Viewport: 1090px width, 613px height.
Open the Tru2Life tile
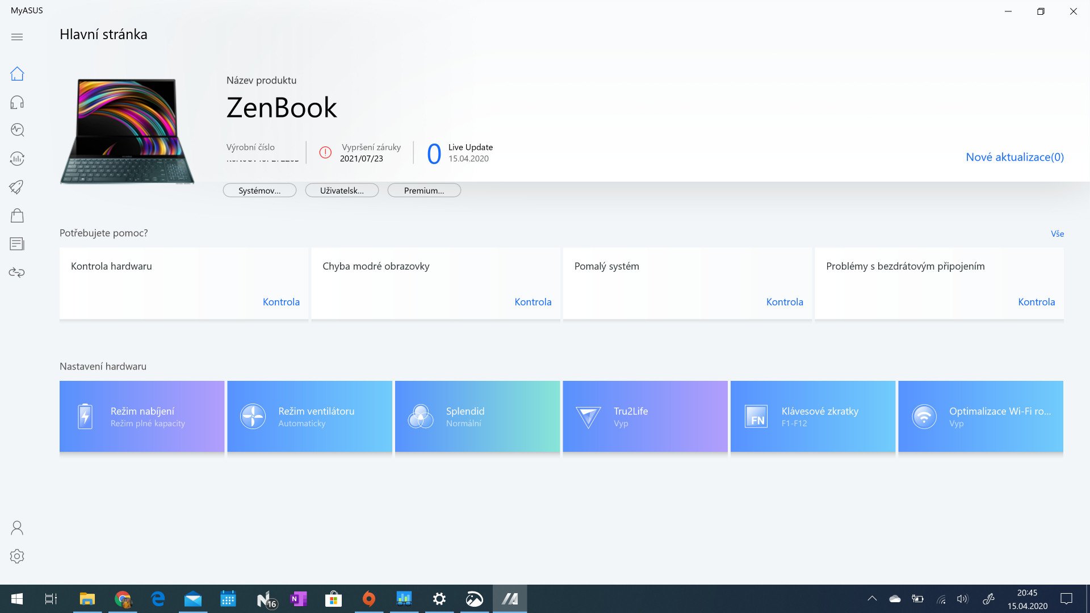click(645, 416)
